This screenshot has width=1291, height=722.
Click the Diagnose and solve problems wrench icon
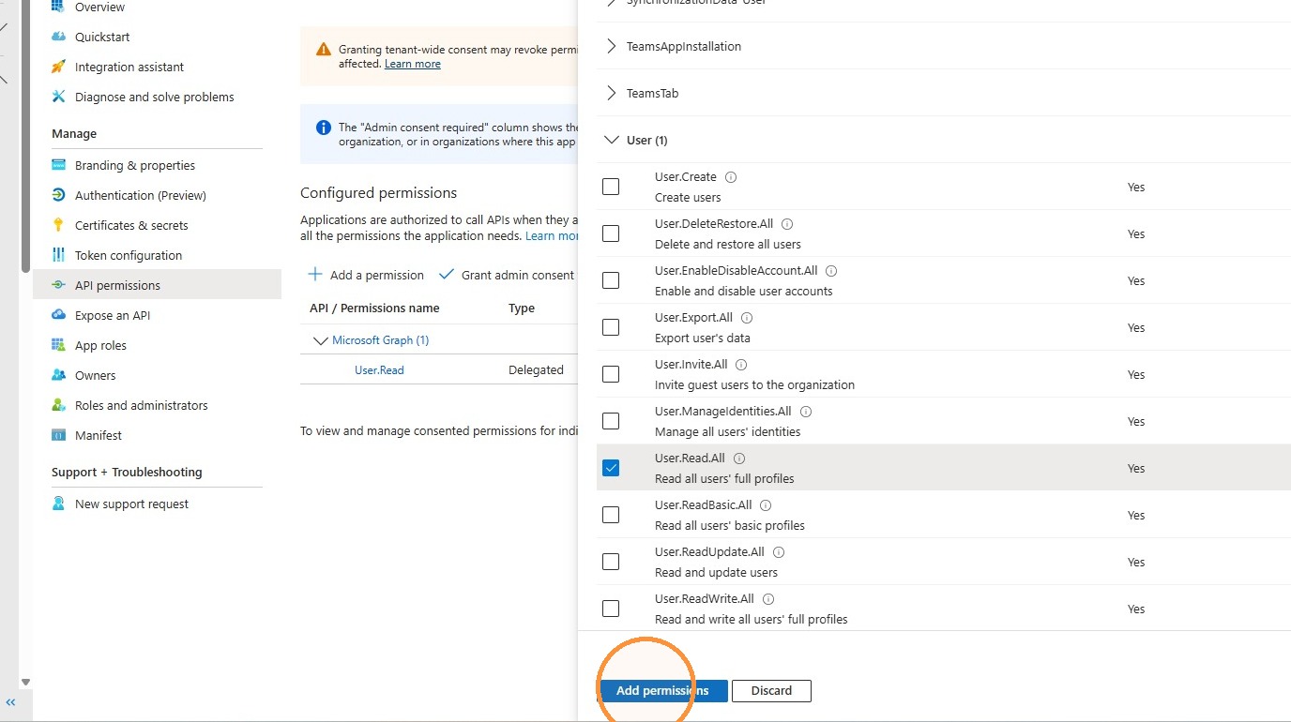(58, 97)
